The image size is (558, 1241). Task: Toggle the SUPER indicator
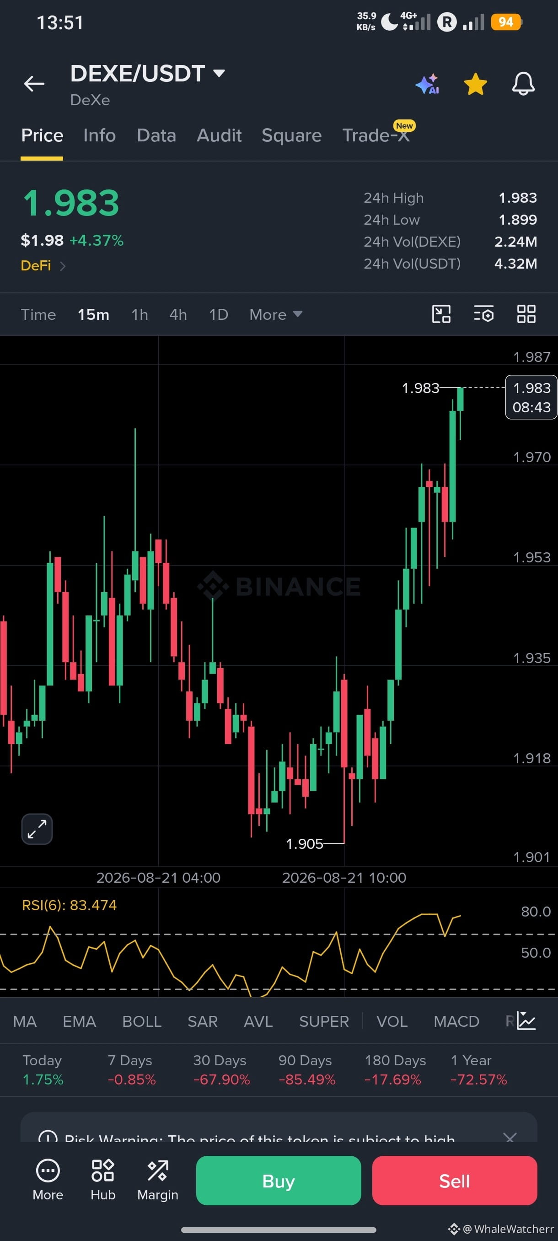pos(324,1021)
